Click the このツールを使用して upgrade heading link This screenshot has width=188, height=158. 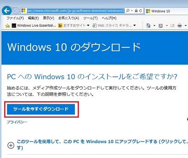[102, 144]
